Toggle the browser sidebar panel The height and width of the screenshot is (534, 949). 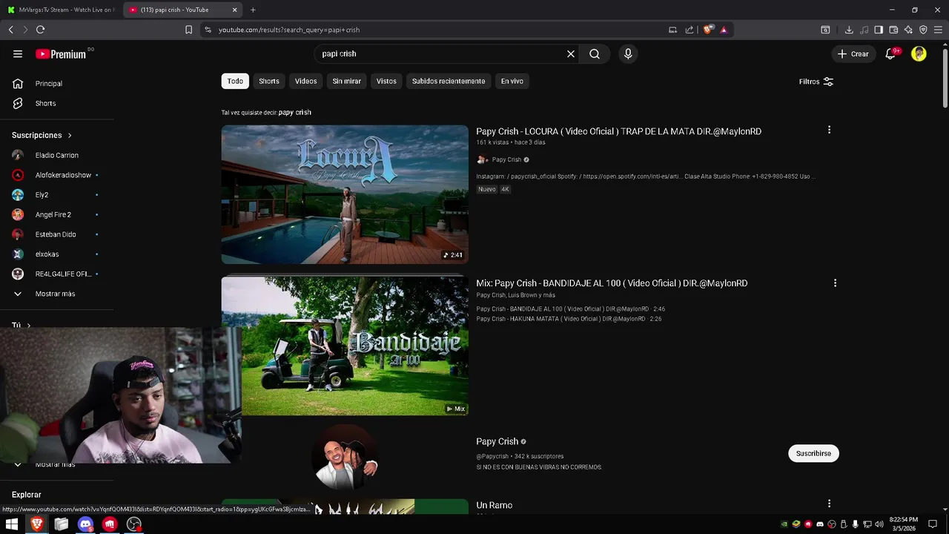(x=879, y=30)
